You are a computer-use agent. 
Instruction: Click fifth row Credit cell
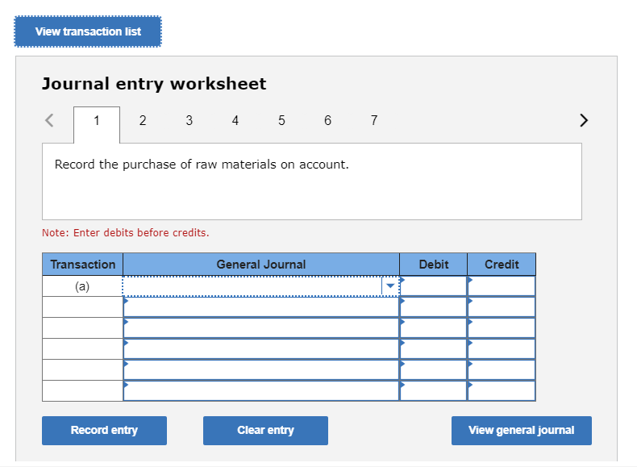pos(502,370)
